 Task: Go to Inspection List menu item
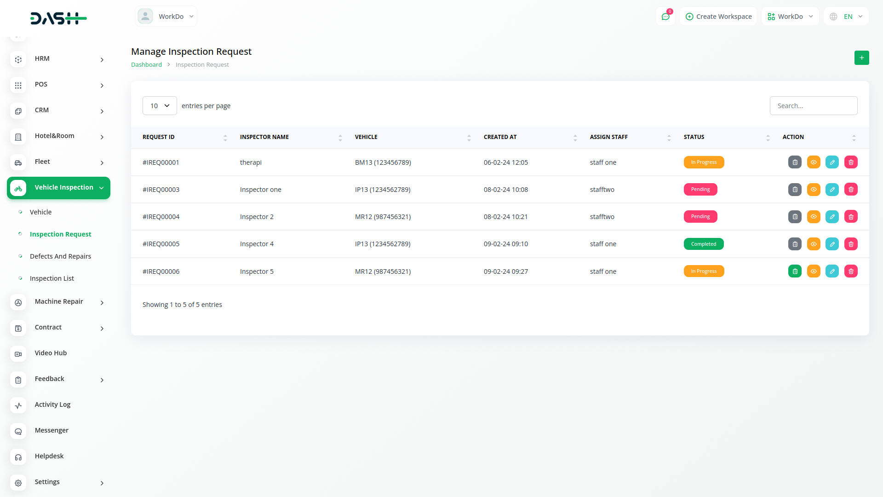coord(52,278)
